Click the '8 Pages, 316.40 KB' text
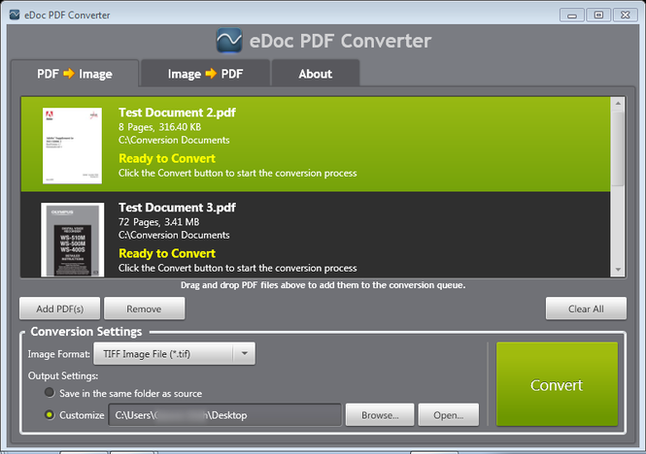Image resolution: width=646 pixels, height=454 pixels. [x=160, y=127]
